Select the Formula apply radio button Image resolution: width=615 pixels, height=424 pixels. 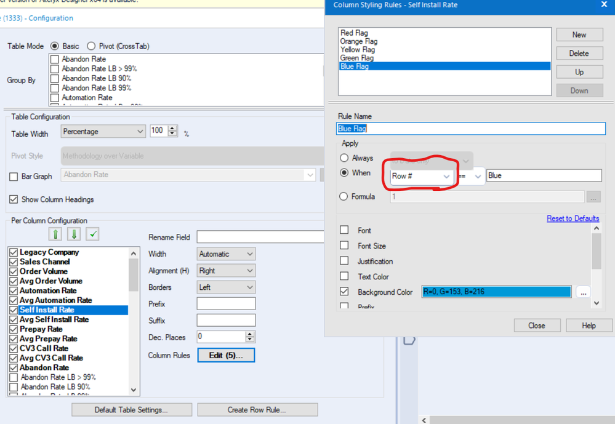tap(344, 196)
